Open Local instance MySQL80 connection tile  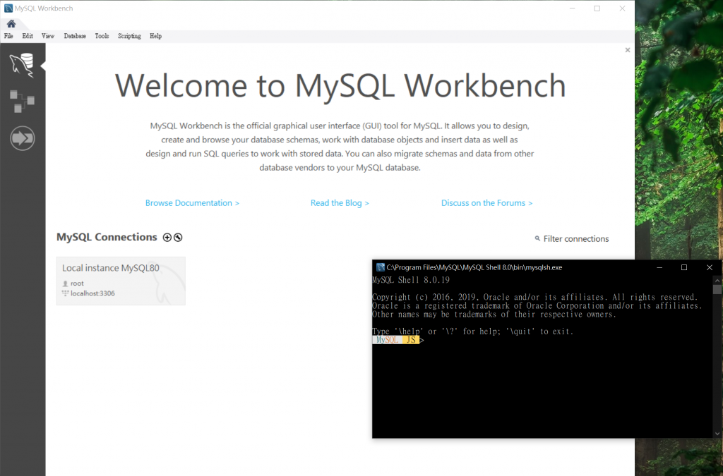(121, 281)
